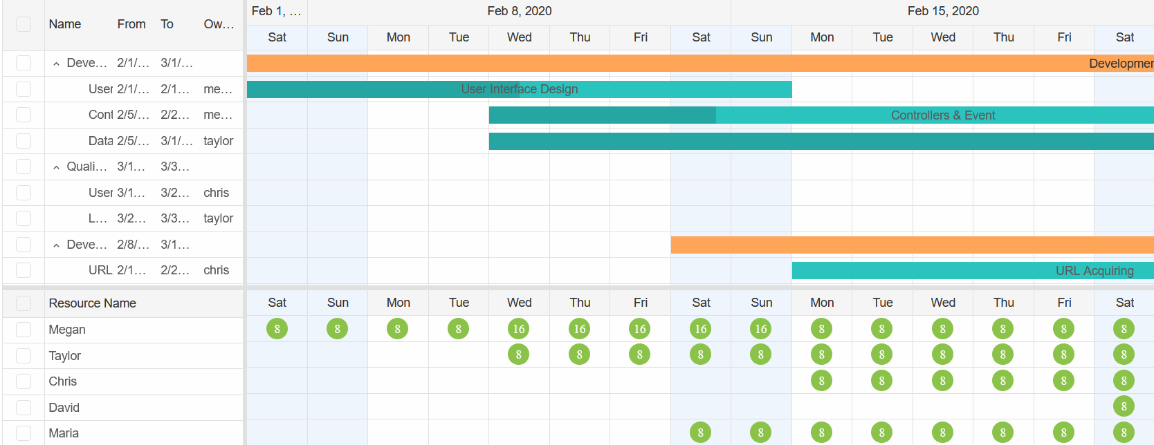
Task: Collapse the first Development task group
Action: pos(57,64)
